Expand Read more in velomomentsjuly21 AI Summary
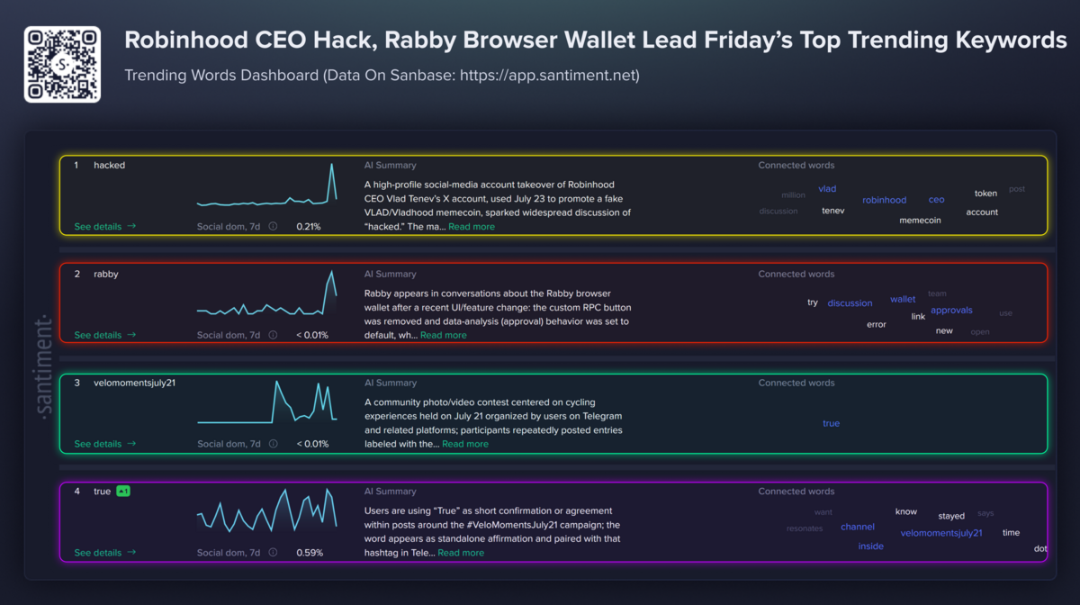This screenshot has height=605, width=1080. click(x=465, y=444)
